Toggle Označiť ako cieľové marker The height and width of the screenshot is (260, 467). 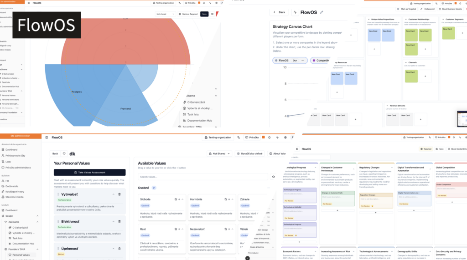(x=249, y=153)
